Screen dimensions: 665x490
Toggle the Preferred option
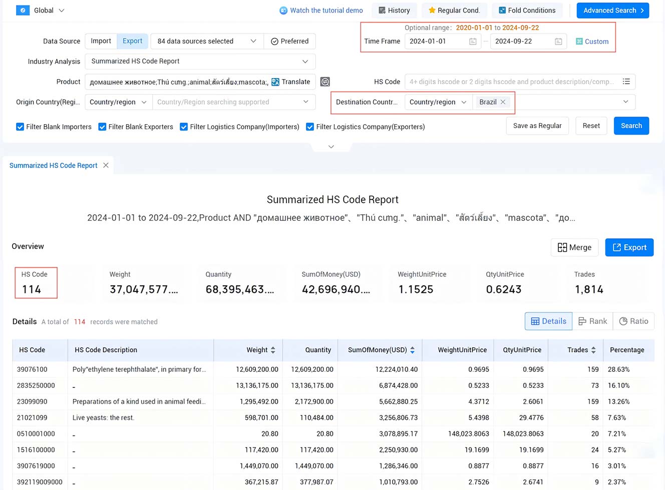click(290, 41)
